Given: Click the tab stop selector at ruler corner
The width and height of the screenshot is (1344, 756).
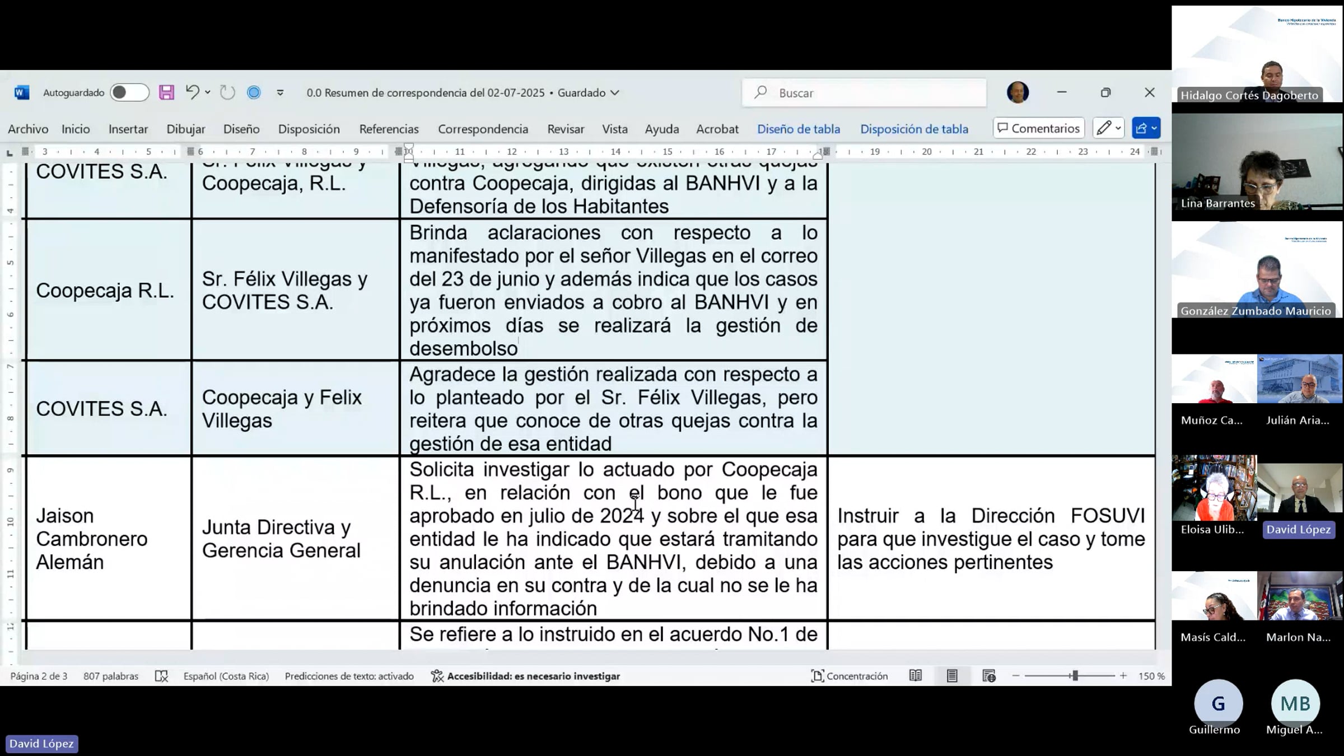Looking at the screenshot, I should [10, 152].
